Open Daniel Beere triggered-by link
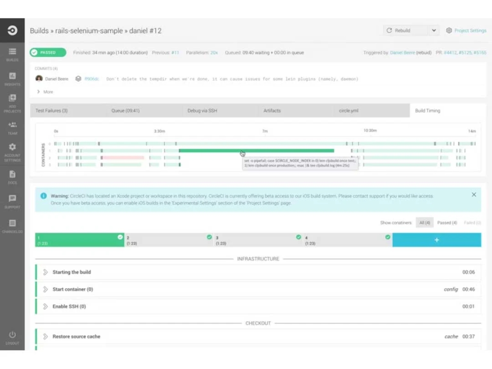This screenshot has height=369, width=492. (402, 52)
